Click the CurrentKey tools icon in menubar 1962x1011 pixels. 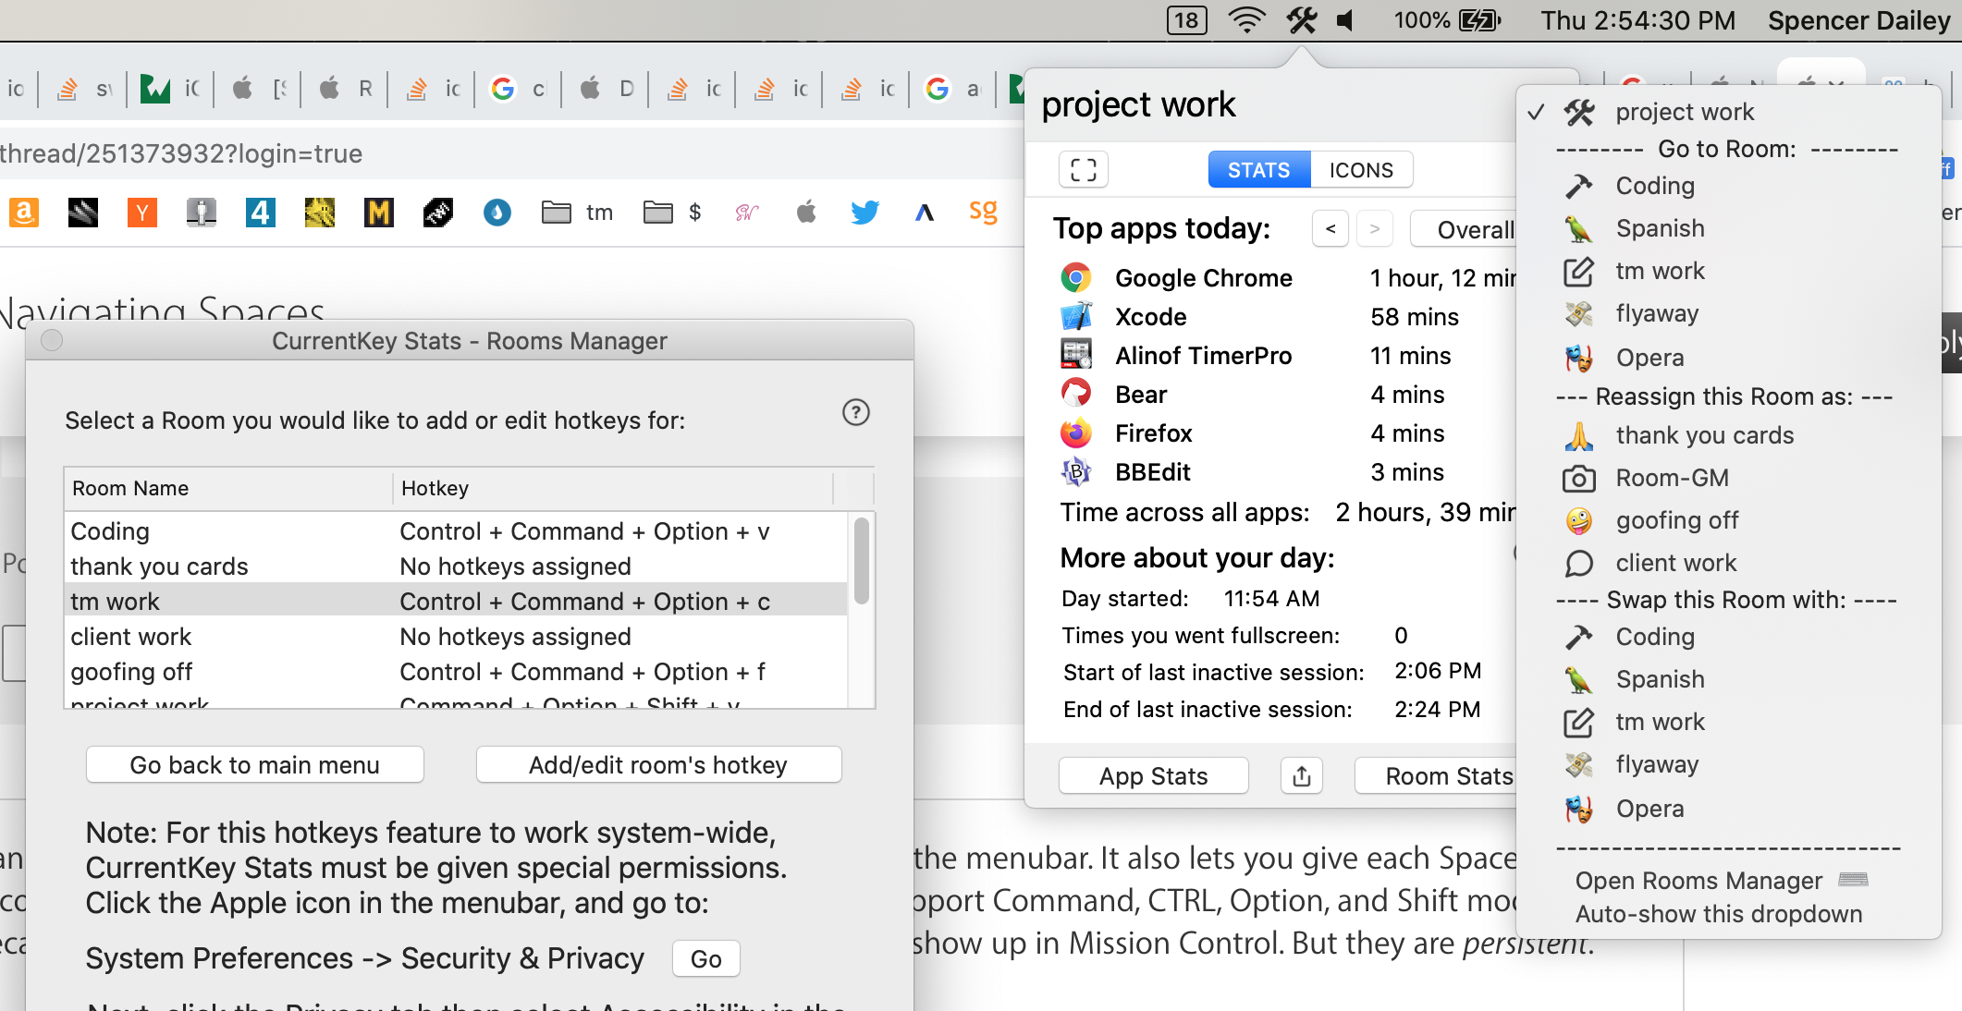(x=1302, y=20)
